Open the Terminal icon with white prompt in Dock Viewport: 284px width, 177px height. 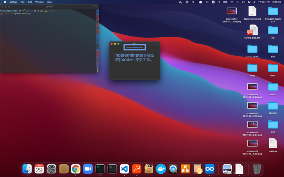(x=112, y=169)
